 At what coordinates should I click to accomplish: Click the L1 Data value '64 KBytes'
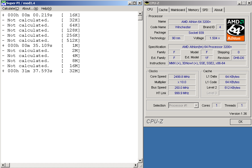pos(232,77)
